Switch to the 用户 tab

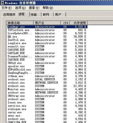tap(60, 14)
